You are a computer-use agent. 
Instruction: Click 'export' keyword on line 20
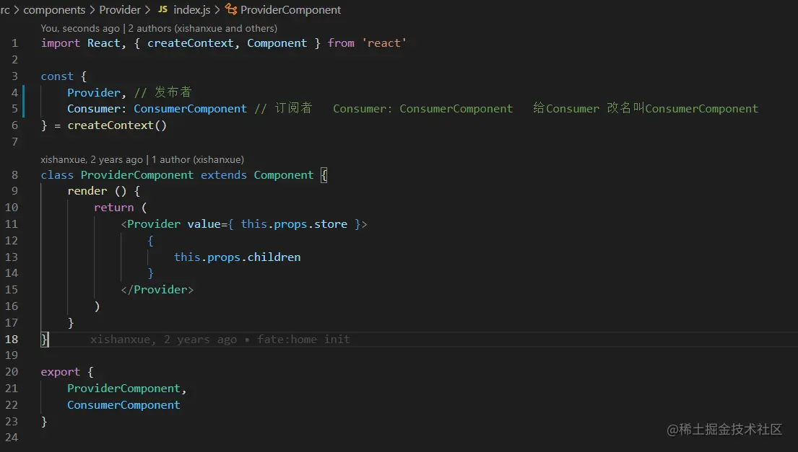[x=60, y=372]
